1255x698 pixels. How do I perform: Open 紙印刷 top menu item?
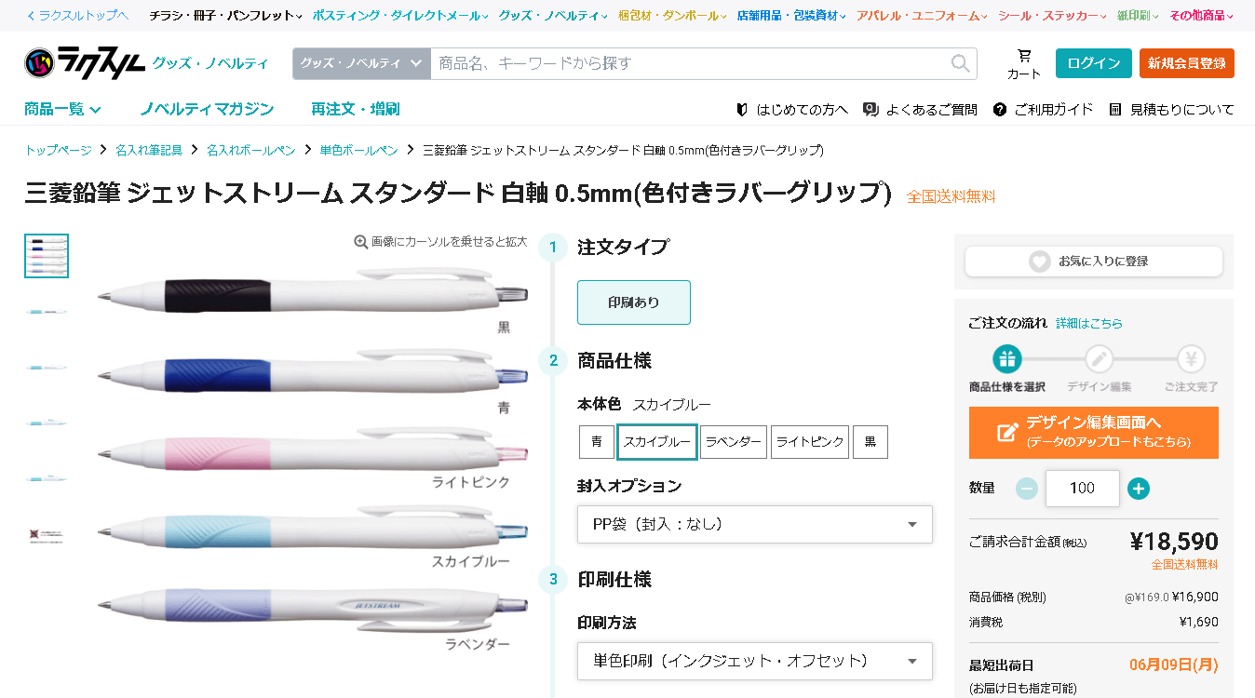pyautogui.click(x=1138, y=16)
